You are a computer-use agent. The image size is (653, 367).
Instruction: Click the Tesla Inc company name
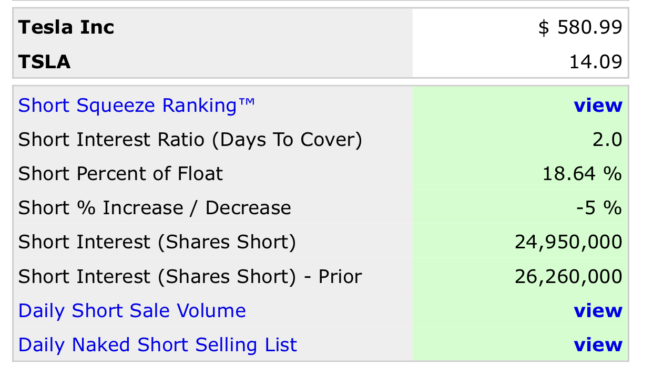pyautogui.click(x=66, y=27)
